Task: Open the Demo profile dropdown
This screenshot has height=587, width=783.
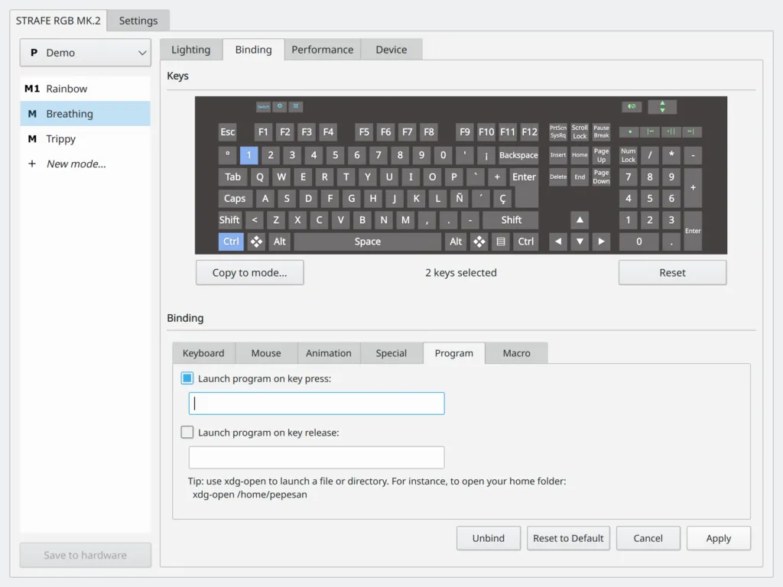Action: click(85, 53)
